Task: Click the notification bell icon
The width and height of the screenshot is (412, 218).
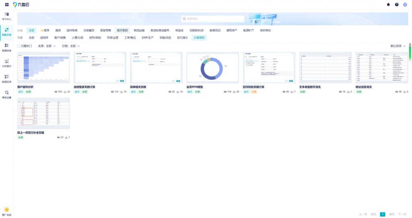Action: click(388, 4)
